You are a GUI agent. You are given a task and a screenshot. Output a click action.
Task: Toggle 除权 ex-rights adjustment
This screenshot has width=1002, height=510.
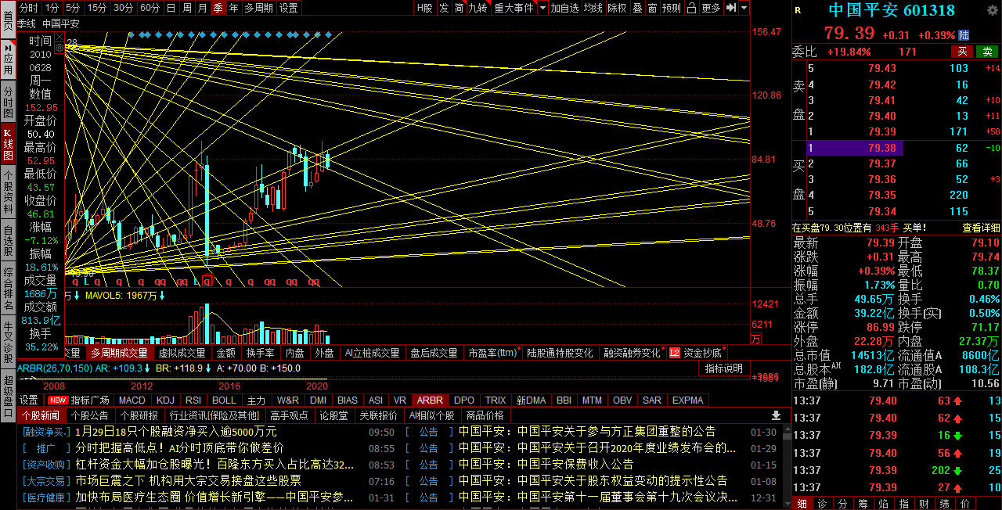click(618, 8)
